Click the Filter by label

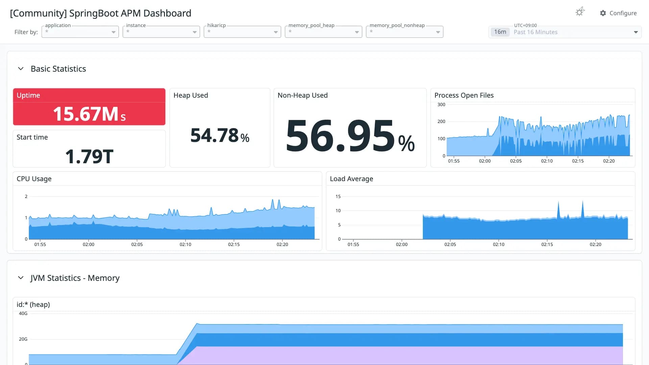pos(26,32)
